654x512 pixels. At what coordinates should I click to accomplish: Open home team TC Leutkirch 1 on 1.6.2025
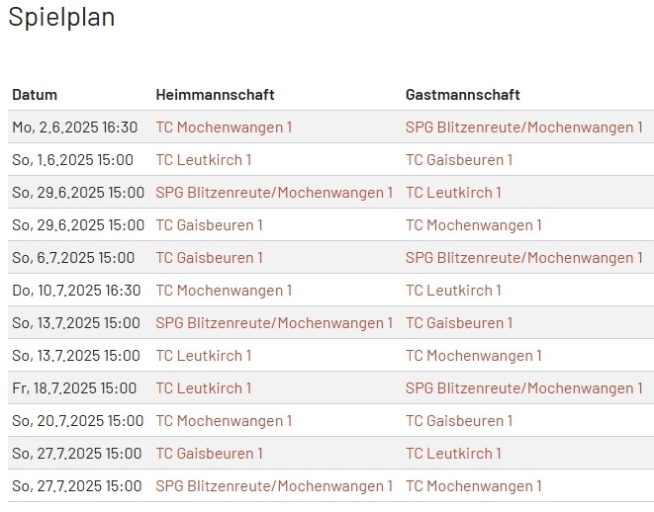coord(204,159)
